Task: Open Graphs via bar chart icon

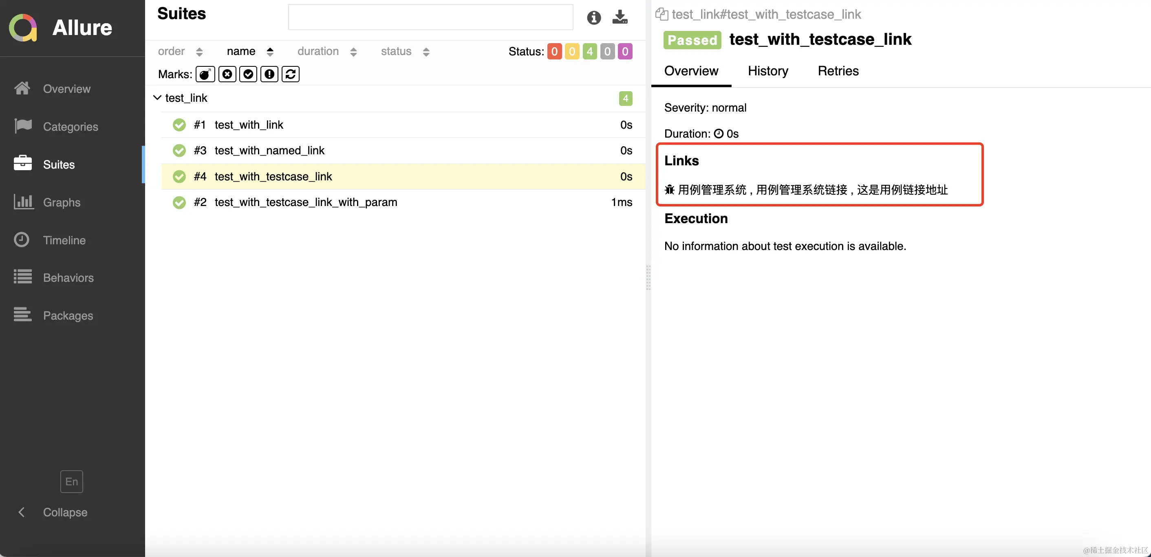Action: click(23, 202)
